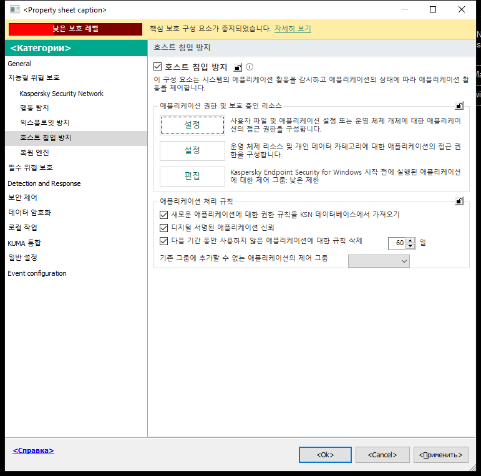
Task: Select KUMA 통합 category
Action: [x=24, y=243]
